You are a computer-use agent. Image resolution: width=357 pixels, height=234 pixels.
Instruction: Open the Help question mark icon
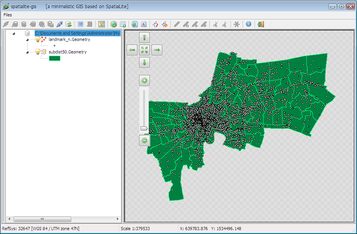pyautogui.click(x=248, y=24)
